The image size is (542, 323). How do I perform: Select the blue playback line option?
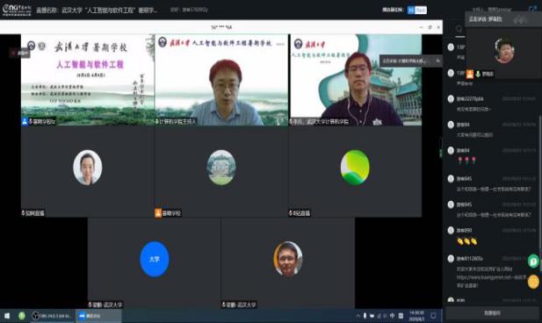click(410, 10)
